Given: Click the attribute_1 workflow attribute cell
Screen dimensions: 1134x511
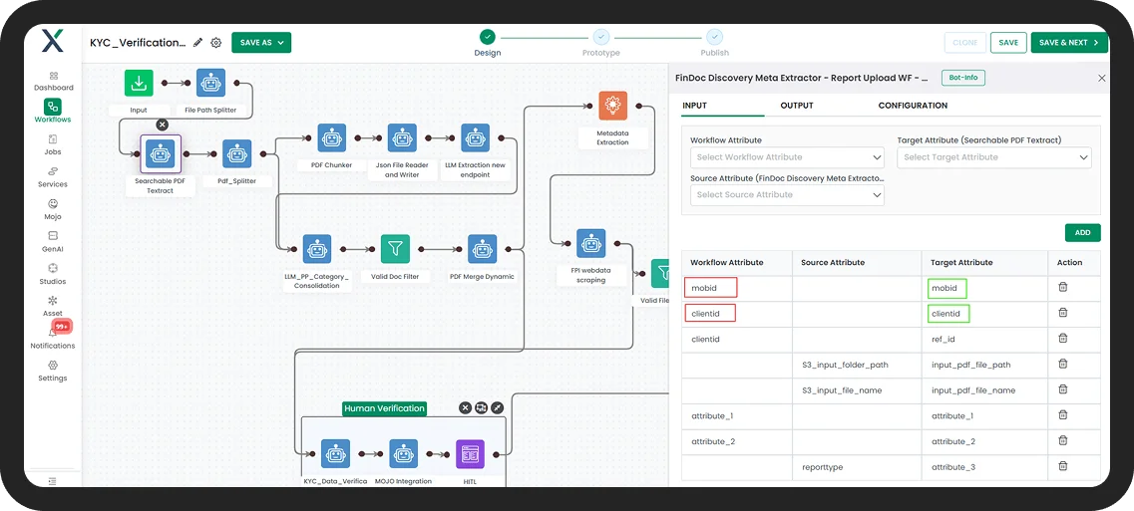Looking at the screenshot, I should point(737,416).
